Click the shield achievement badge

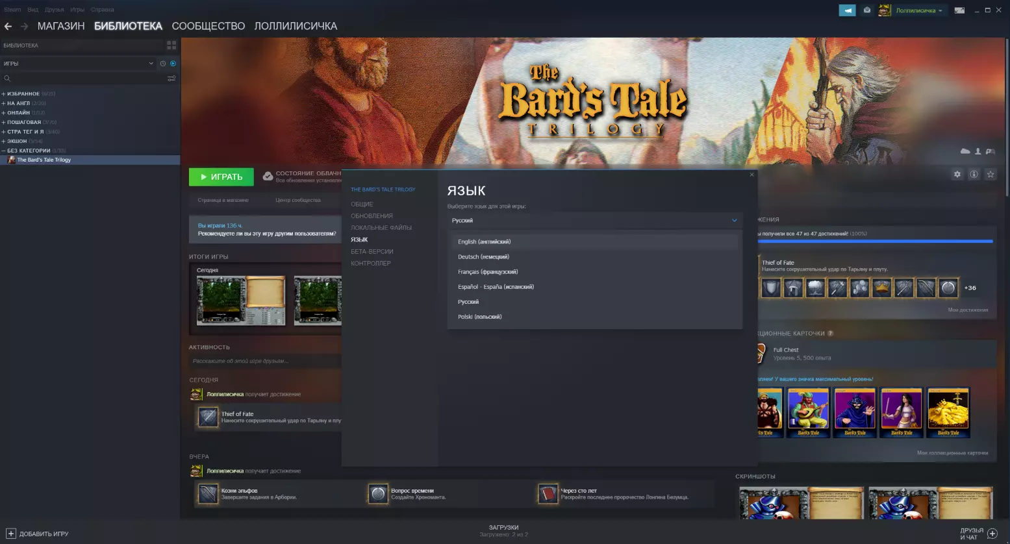pos(771,288)
